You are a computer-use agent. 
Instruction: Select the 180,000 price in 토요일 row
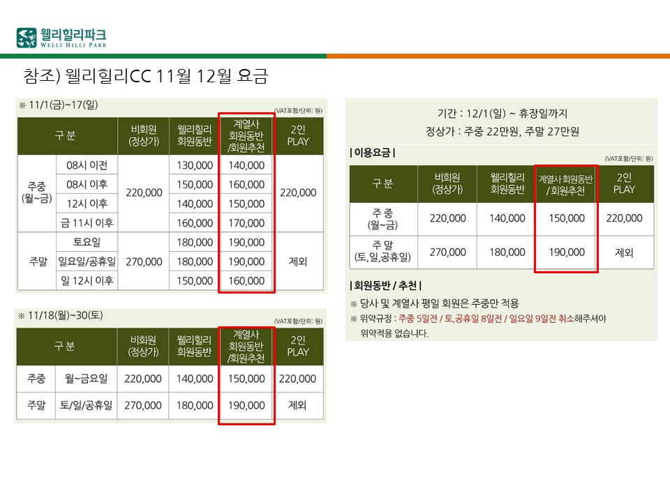[x=195, y=242]
